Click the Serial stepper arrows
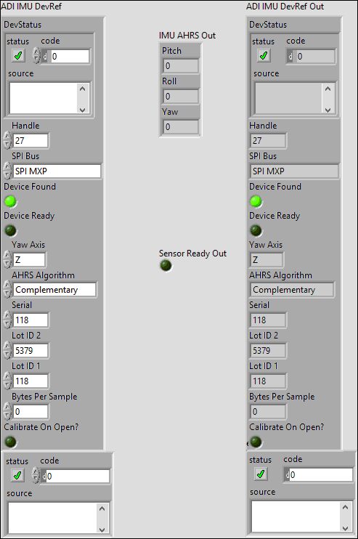358x539 pixels. click(7, 320)
